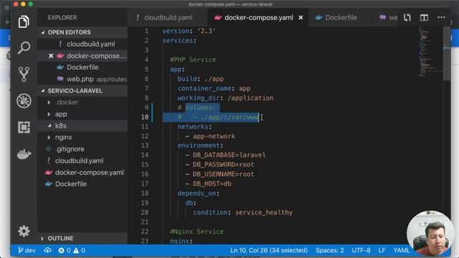Click 'DB_PASSWORD=root' on line 15
459x258 pixels.
[x=223, y=165]
